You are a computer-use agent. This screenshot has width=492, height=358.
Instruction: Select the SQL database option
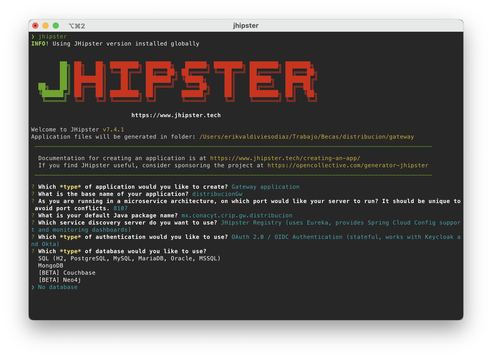(x=129, y=259)
